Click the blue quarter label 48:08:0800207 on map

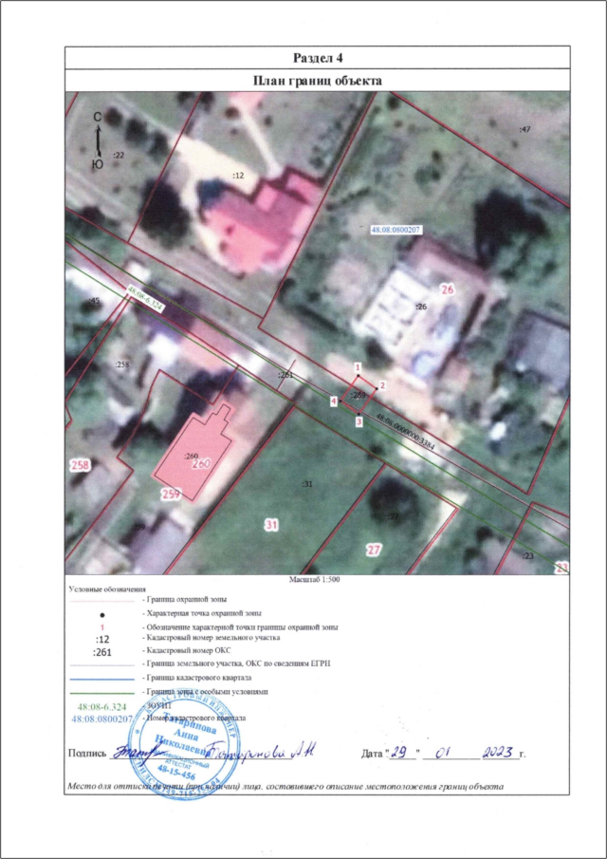pos(395,231)
